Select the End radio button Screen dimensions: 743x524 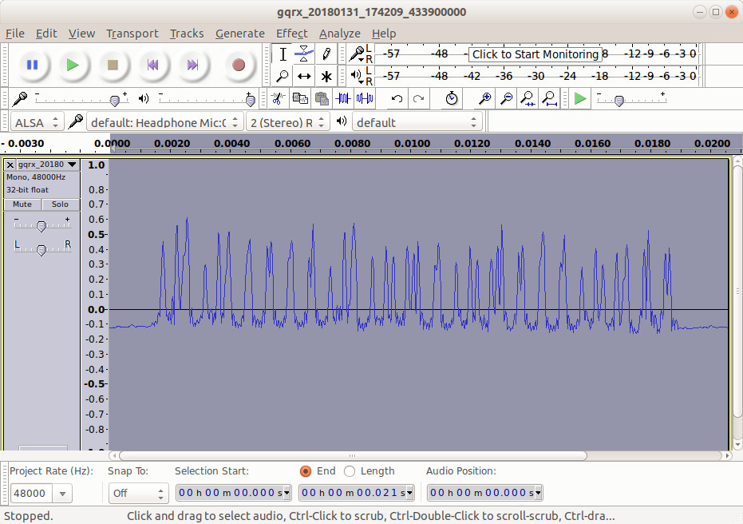306,471
